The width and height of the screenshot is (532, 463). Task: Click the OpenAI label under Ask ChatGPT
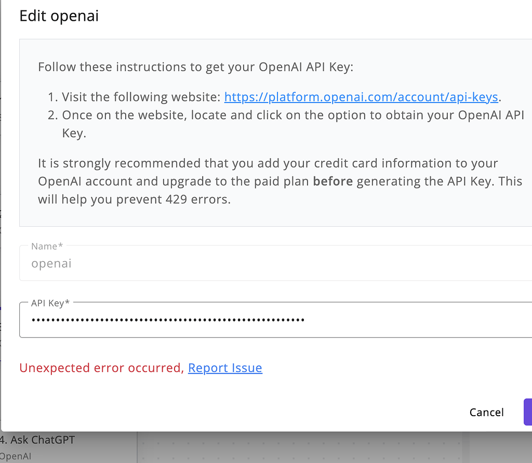[16, 456]
